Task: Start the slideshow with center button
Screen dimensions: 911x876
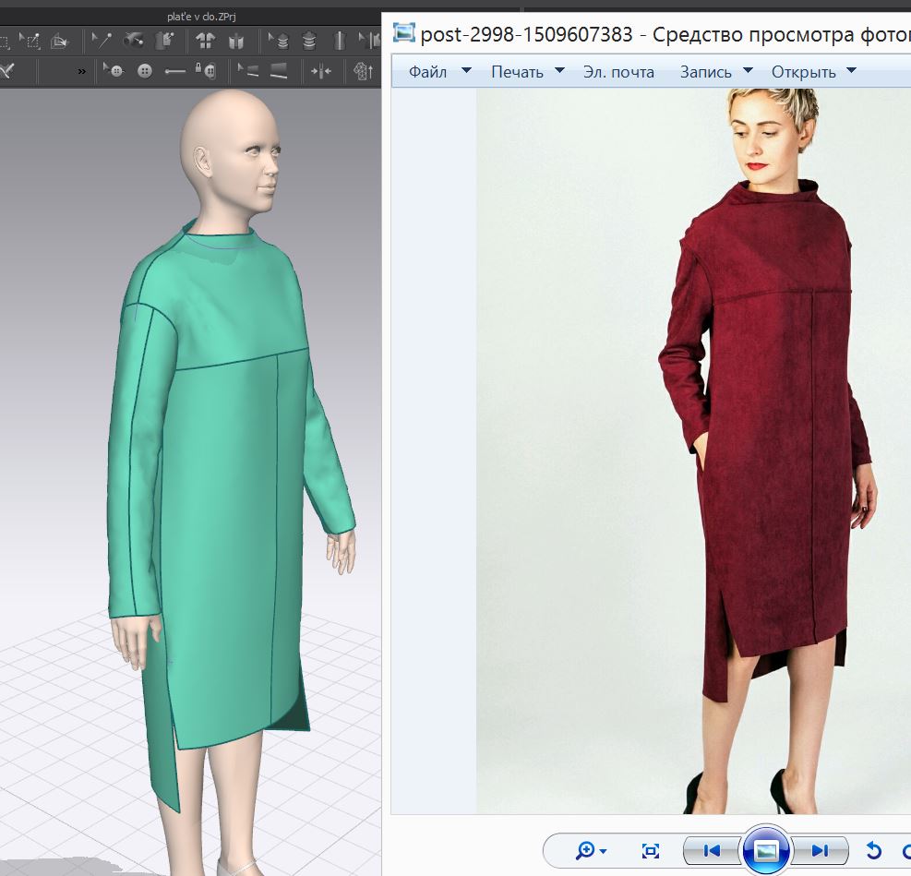Action: (765, 850)
